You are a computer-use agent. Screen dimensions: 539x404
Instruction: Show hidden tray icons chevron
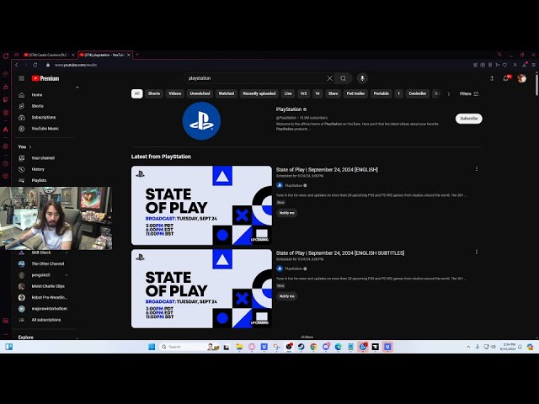click(468, 347)
